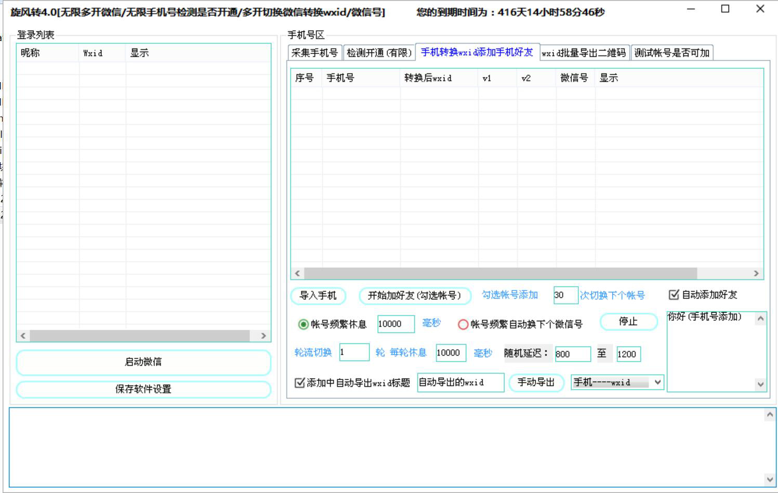Click the 序号 column header

[307, 78]
